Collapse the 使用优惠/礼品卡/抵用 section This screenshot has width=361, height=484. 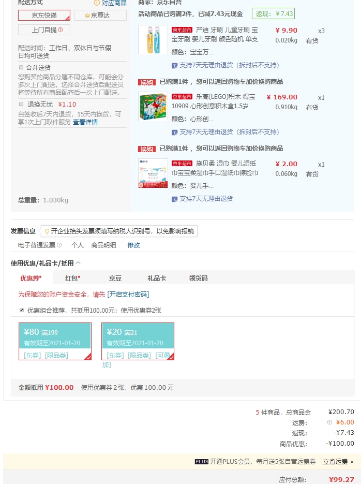click(x=78, y=263)
